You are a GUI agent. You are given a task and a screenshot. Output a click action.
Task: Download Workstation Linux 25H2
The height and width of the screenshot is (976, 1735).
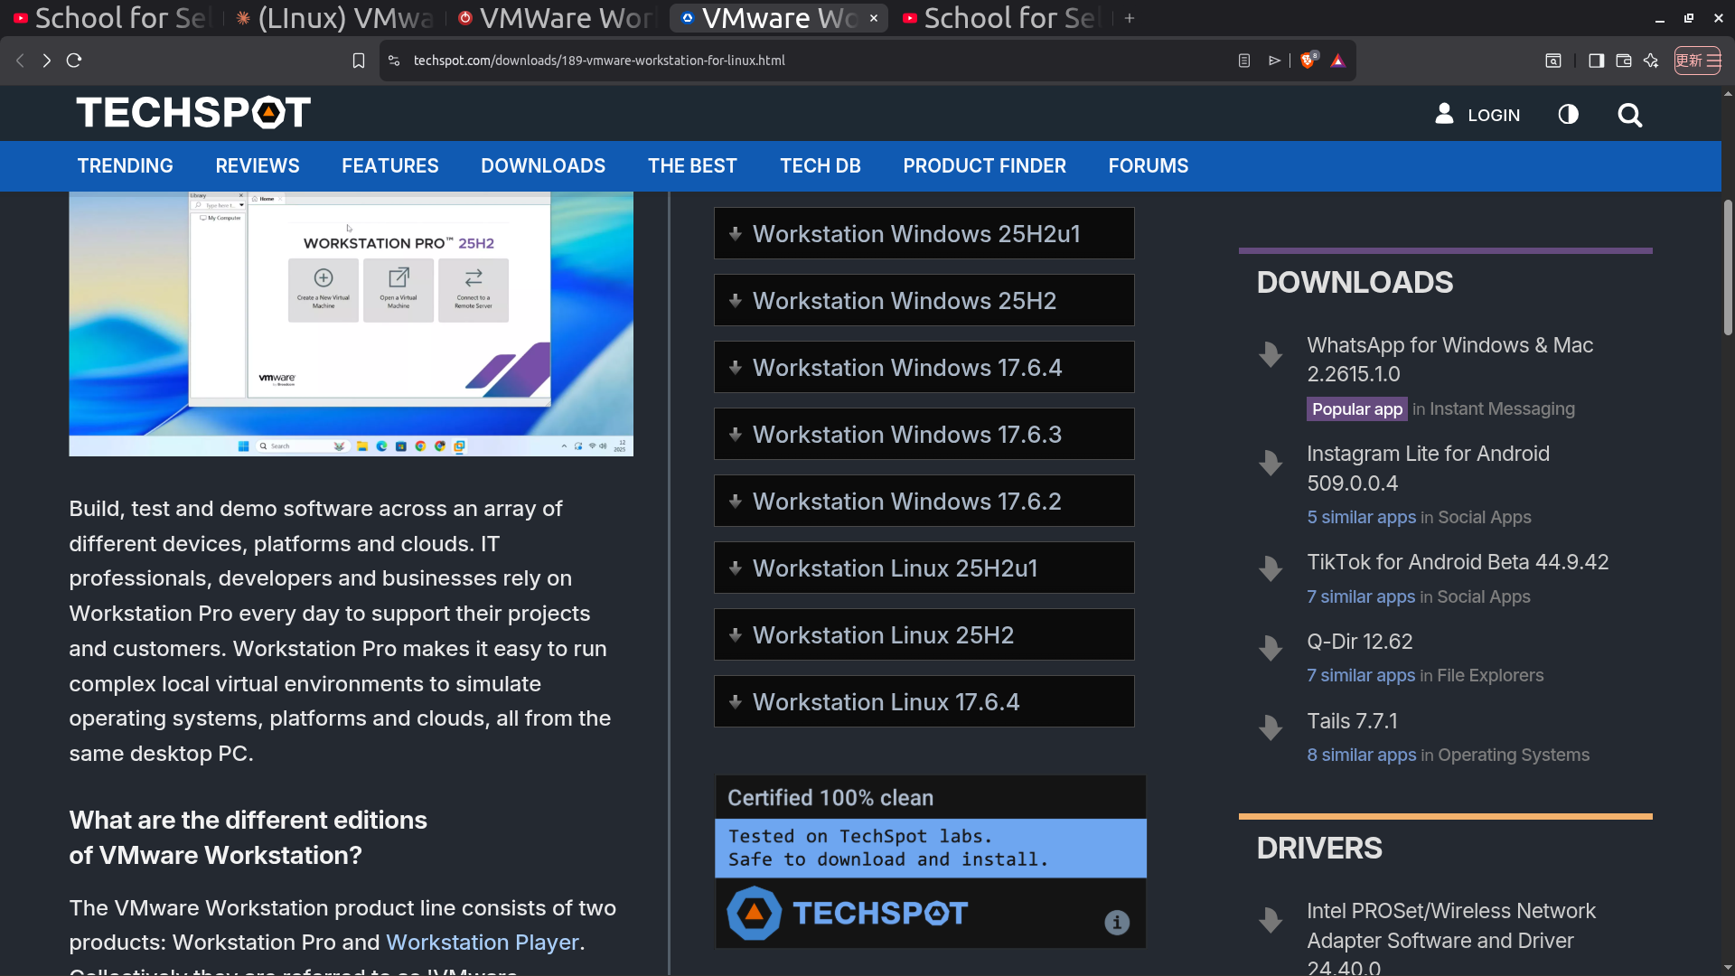click(x=924, y=635)
